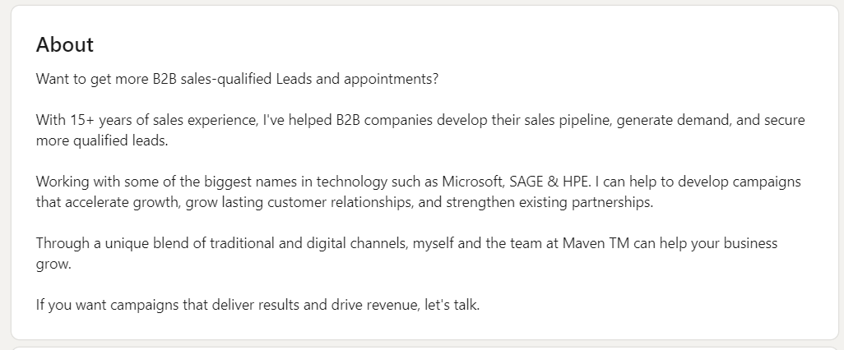
Task: Click the paragraph starting with 'With 15+ years'
Action: 420,130
